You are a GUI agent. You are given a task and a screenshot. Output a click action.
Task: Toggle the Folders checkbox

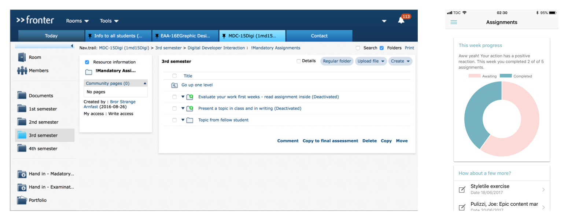(381, 48)
